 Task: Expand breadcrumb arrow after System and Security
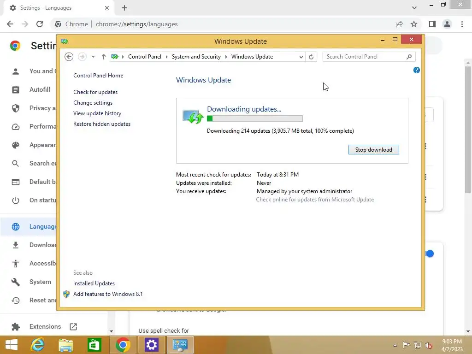point(226,57)
